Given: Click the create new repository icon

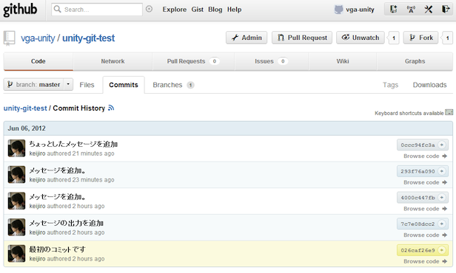Looking at the screenshot, I should point(393,9).
